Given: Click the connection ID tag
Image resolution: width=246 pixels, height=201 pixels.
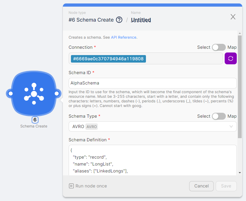Looking at the screenshot, I should [x=108, y=59].
